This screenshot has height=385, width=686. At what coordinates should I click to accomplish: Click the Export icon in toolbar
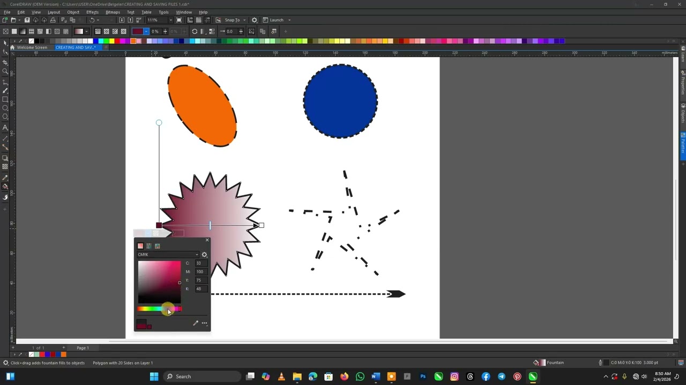point(131,20)
